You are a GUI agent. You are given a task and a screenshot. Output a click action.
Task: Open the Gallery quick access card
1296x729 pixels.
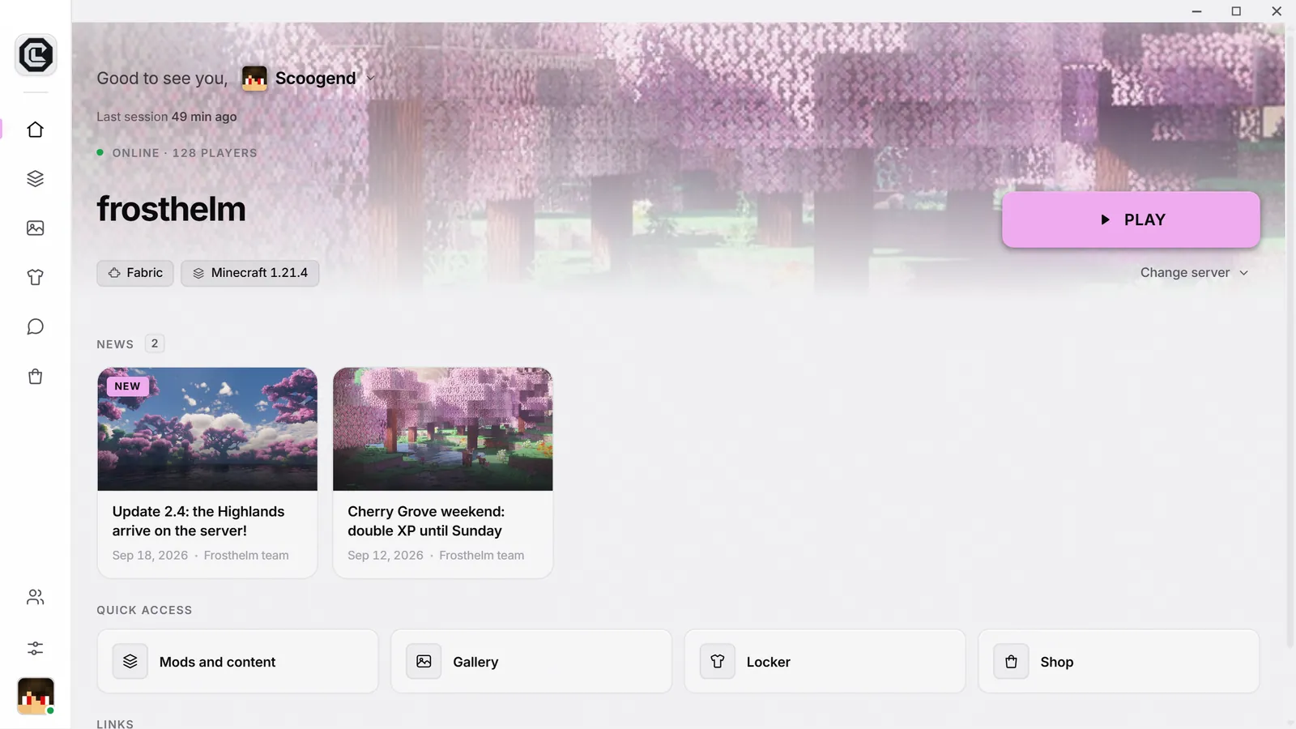point(531,662)
